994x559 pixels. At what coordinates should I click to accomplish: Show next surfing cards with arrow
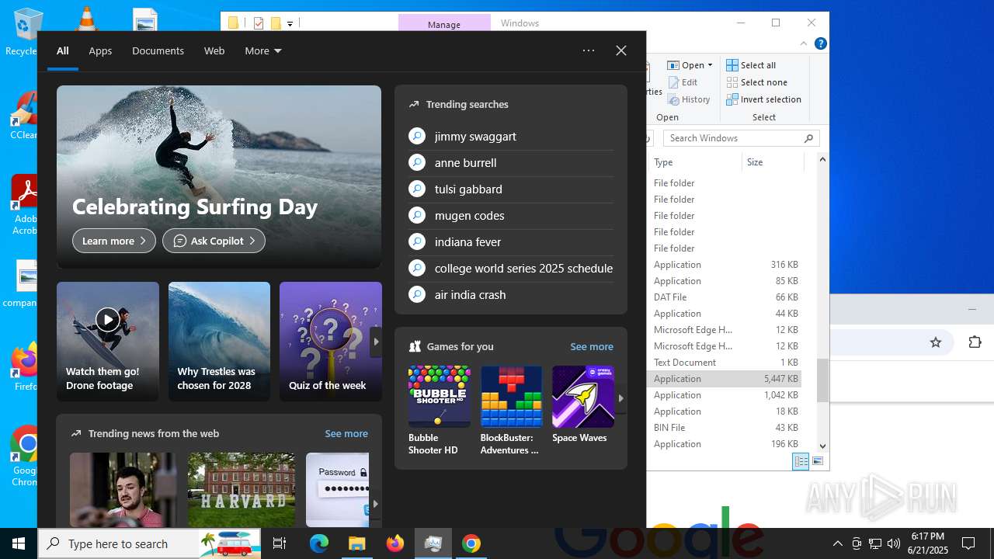click(376, 342)
